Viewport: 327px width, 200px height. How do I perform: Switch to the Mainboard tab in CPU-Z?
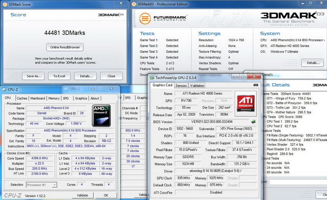coord(38,98)
